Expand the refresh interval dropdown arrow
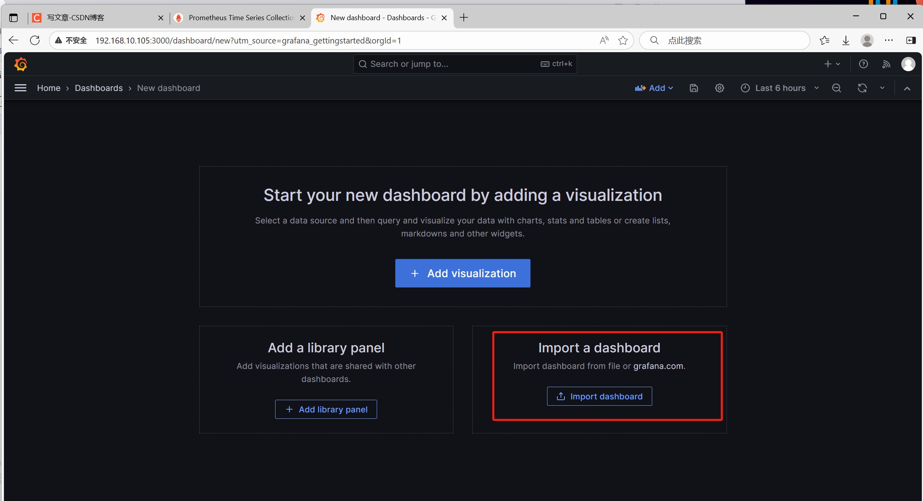The height and width of the screenshot is (501, 923). click(x=882, y=88)
